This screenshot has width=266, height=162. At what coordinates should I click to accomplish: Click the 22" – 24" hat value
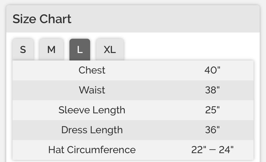tap(212, 150)
